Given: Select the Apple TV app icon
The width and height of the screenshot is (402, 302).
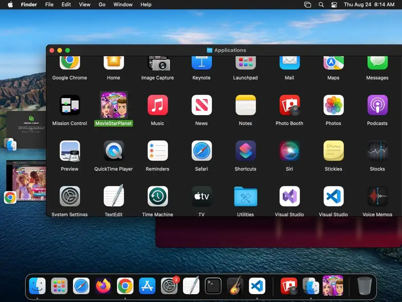Looking at the screenshot, I should (201, 196).
